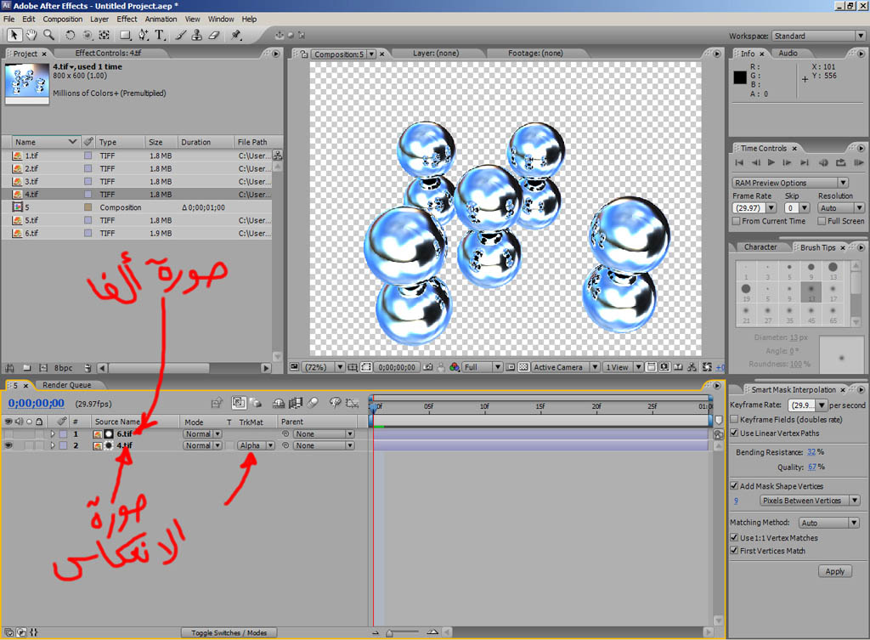Select the Clone Stamp tool
The height and width of the screenshot is (640, 870).
(x=197, y=35)
